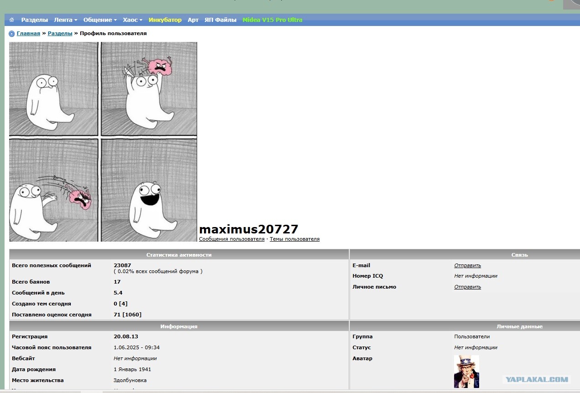View Темы пользователя link

pyautogui.click(x=295, y=239)
